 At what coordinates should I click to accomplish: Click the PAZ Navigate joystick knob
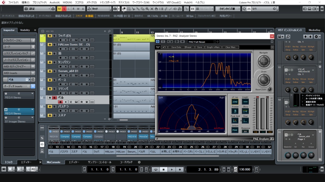tap(264, 61)
